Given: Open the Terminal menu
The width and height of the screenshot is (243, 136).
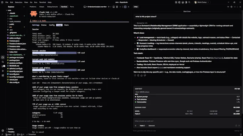Looking at the screenshot, I should (43, 2).
